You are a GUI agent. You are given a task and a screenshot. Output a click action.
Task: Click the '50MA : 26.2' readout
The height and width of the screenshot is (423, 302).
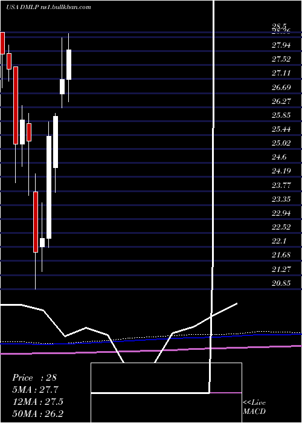point(37,414)
